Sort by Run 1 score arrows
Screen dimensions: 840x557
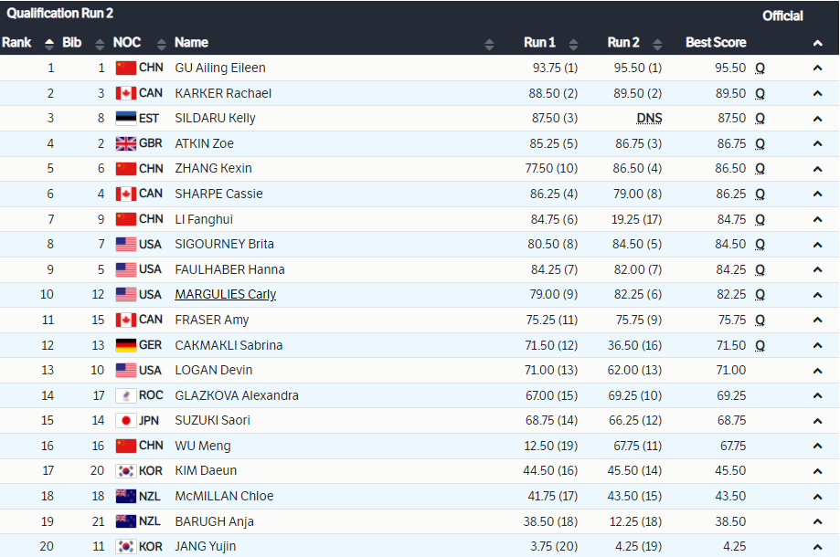(573, 43)
